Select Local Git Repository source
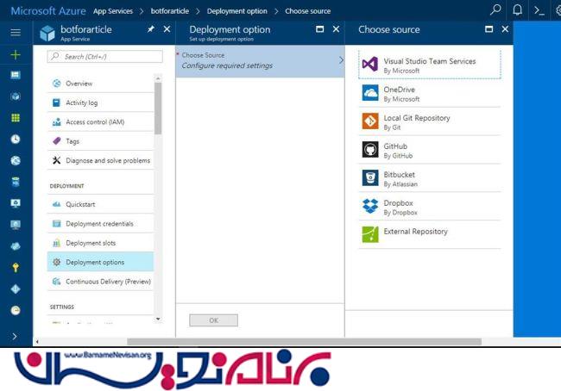 pyautogui.click(x=430, y=121)
